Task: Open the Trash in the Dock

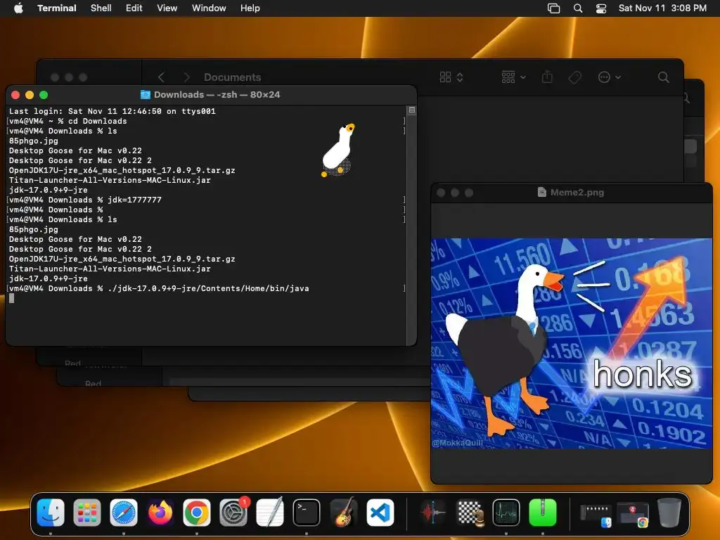Action: [669, 513]
